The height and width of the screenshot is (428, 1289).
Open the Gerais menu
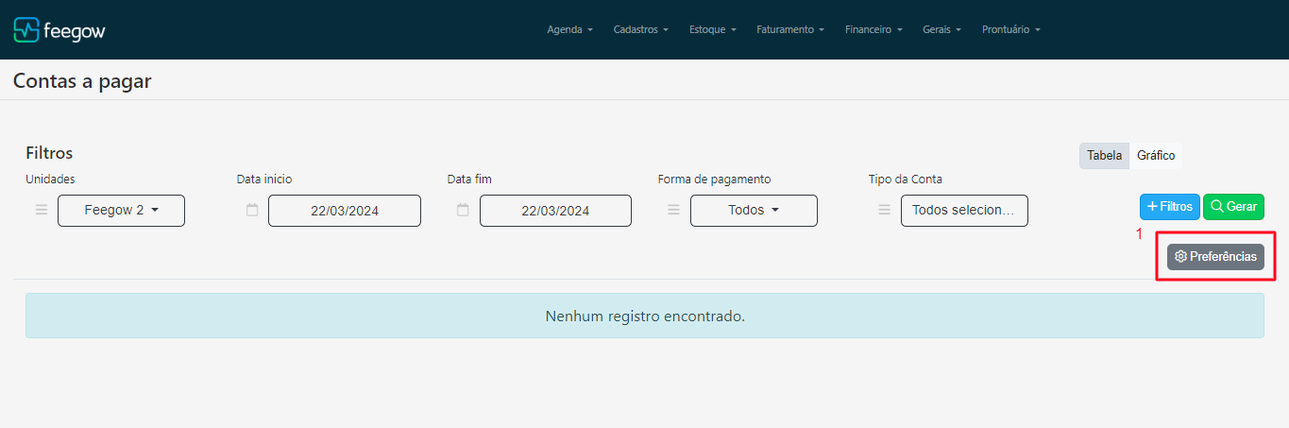[941, 29]
